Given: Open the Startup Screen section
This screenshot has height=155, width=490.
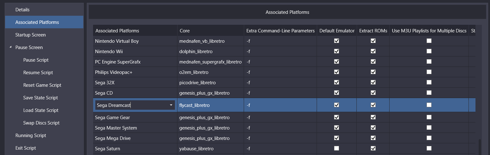Looking at the screenshot, I should point(44,35).
